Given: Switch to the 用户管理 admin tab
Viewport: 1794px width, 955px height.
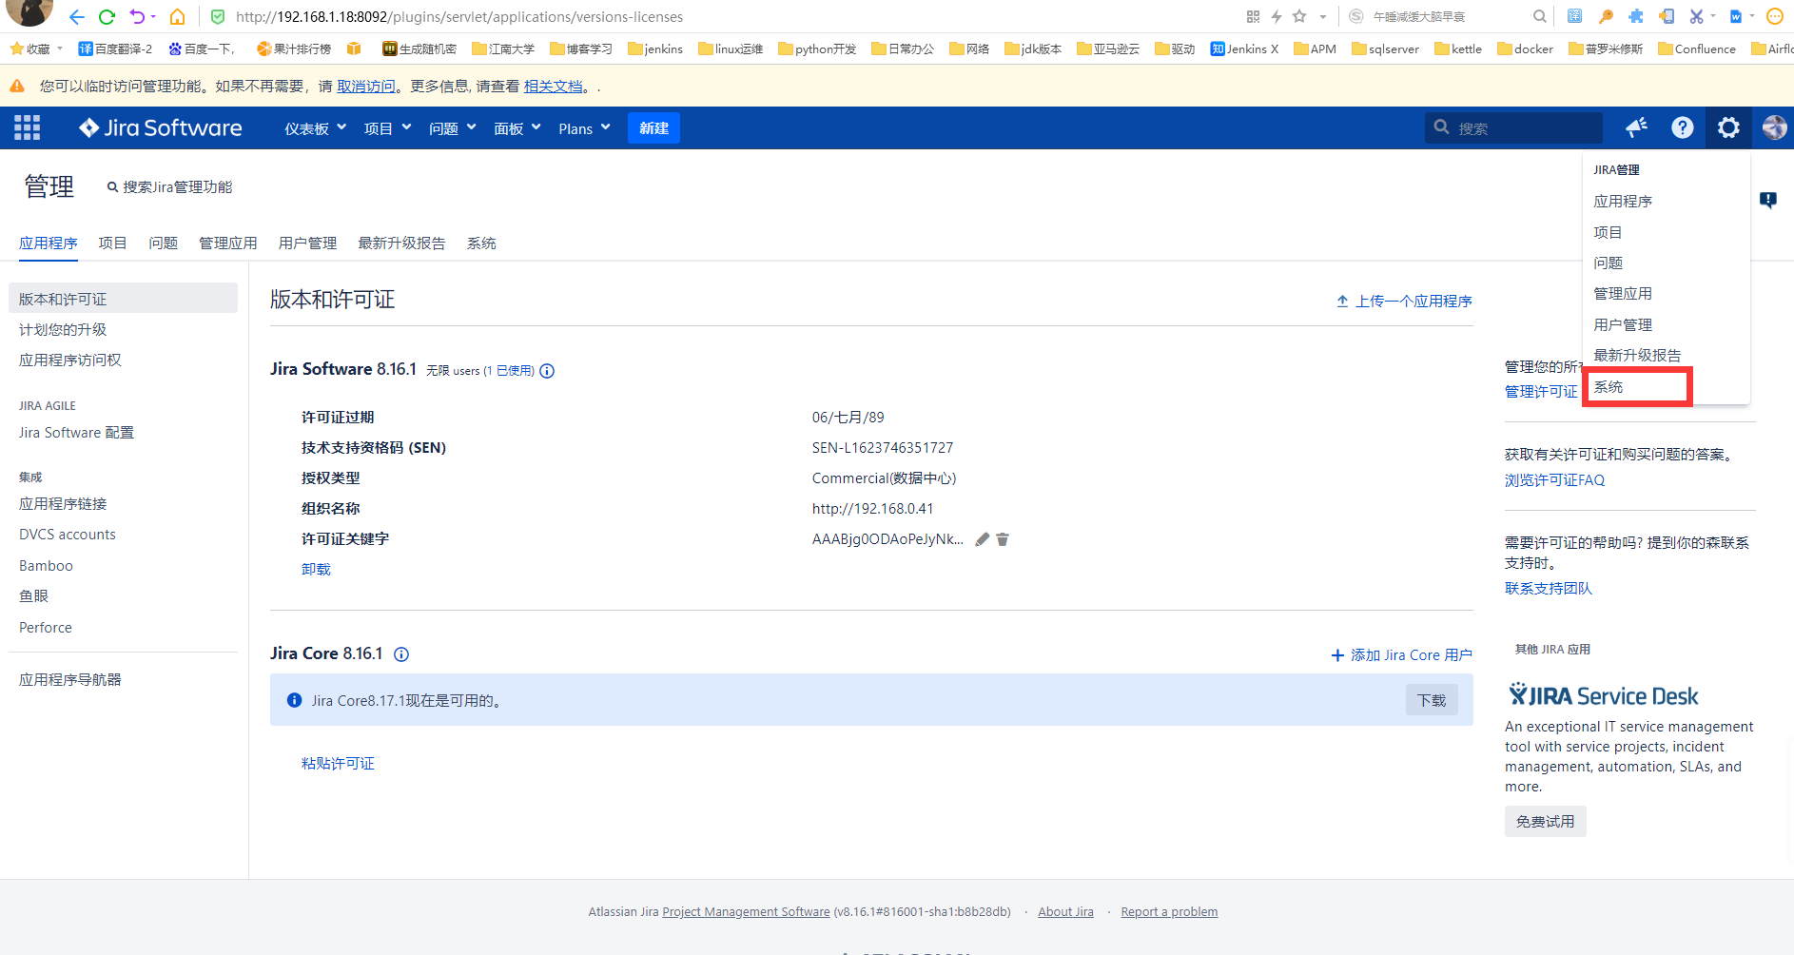Looking at the screenshot, I should click(308, 244).
